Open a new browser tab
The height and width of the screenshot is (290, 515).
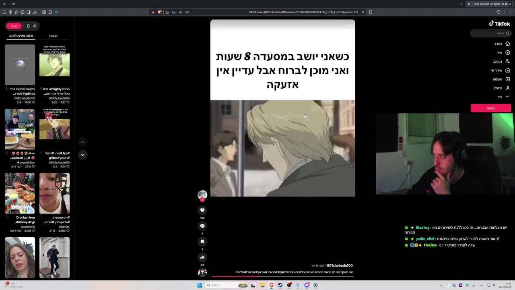[x=461, y=4]
